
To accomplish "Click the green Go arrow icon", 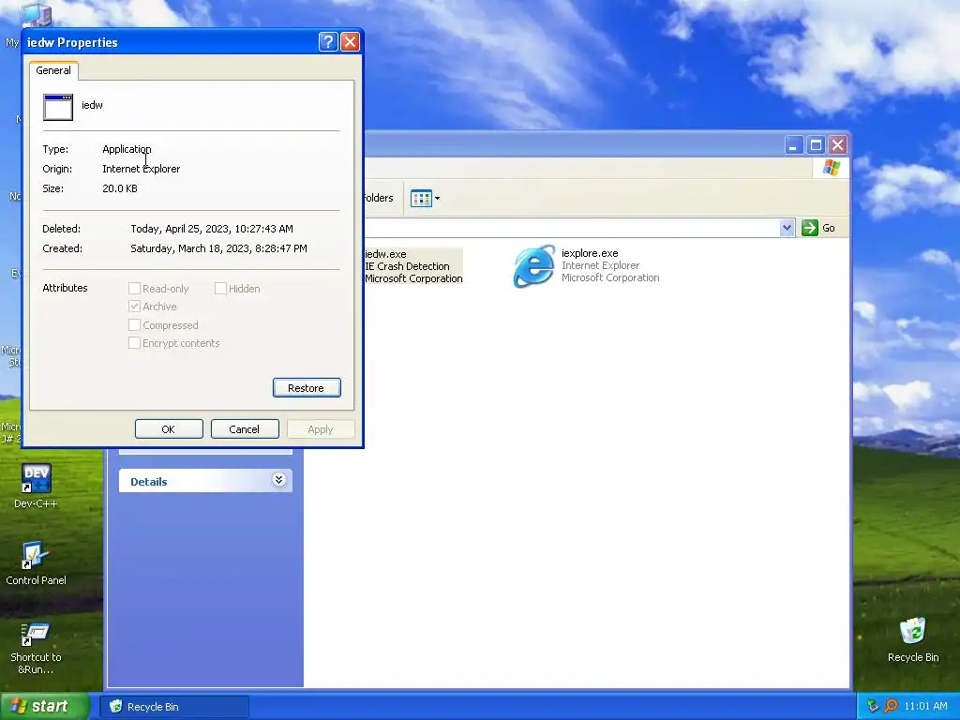I will (x=809, y=228).
